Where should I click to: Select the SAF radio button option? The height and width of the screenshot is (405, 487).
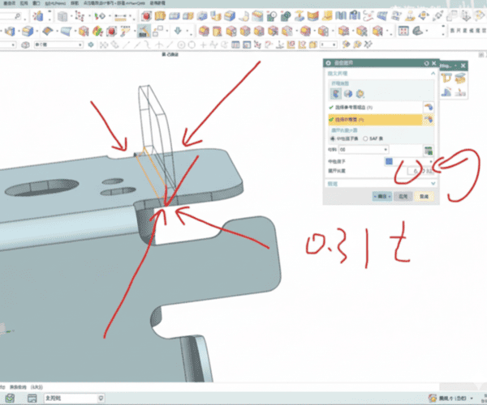[x=365, y=139]
